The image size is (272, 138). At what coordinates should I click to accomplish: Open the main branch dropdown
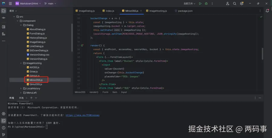50,3
